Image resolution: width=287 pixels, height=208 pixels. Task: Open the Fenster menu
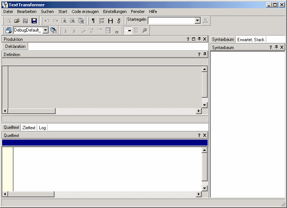(138, 12)
